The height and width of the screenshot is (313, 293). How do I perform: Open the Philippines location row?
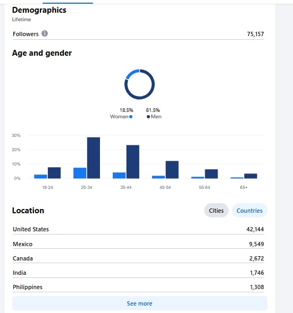tap(138, 287)
